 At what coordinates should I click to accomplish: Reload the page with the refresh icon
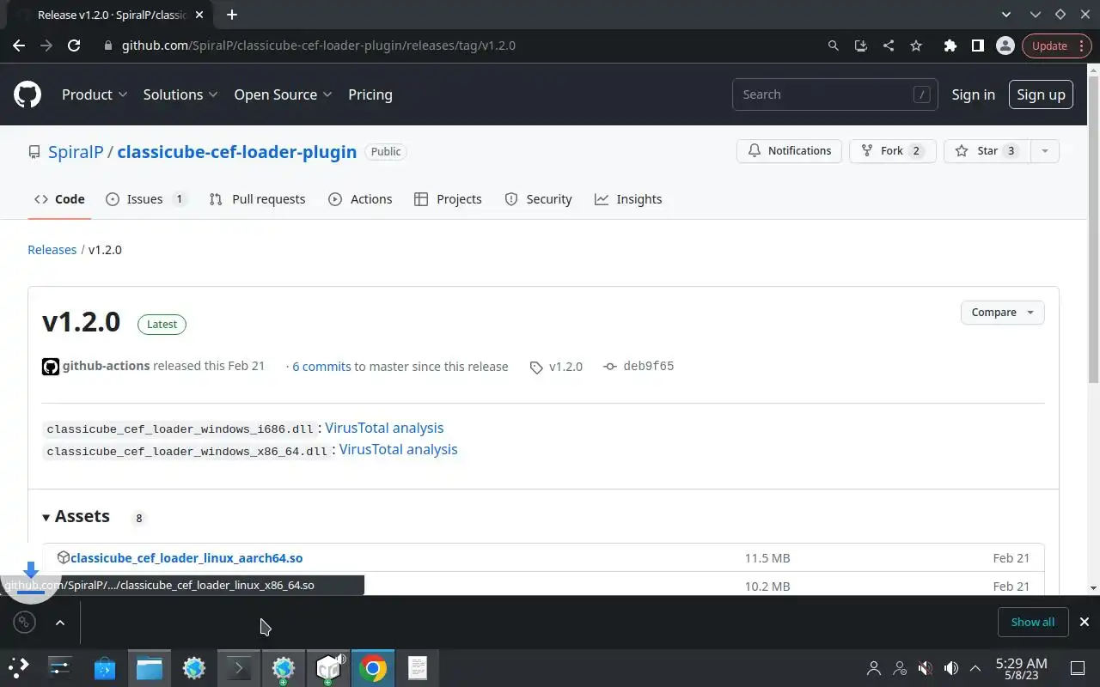[x=74, y=46]
